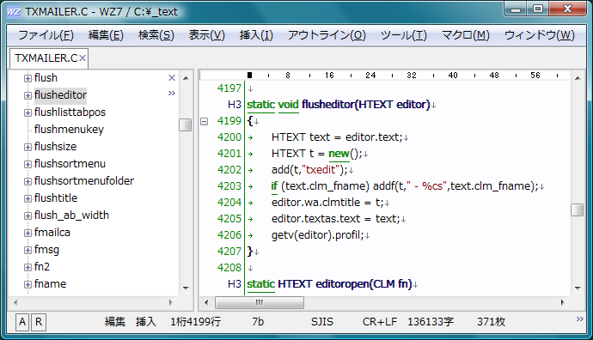The width and height of the screenshot is (593, 340).
Task: Close the outline panel with X icon
Action: pos(172,78)
